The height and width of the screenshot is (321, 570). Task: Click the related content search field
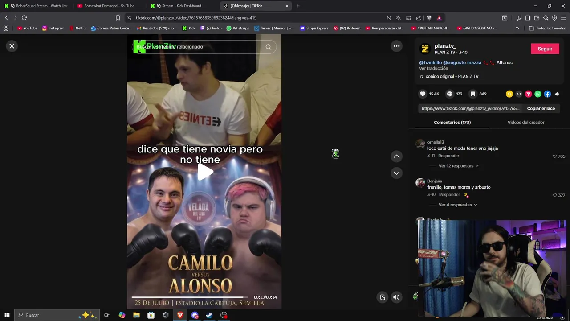coord(196,47)
